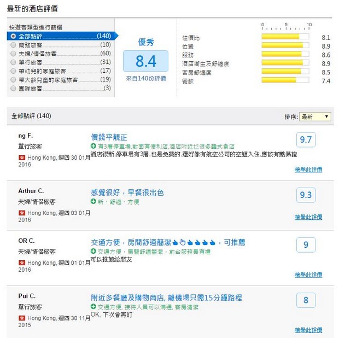339x338 pixels.
Task: Report the review by OR C.
Action: click(308, 275)
